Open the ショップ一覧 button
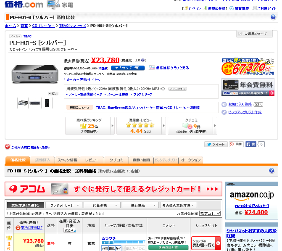The height and width of the screenshot is (251, 282). [x=128, y=68]
